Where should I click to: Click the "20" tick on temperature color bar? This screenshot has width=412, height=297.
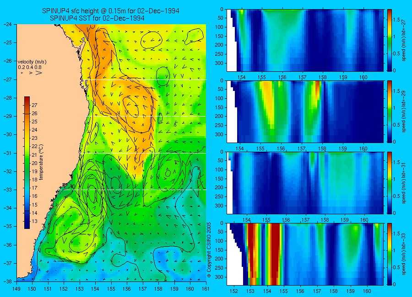(x=35, y=163)
